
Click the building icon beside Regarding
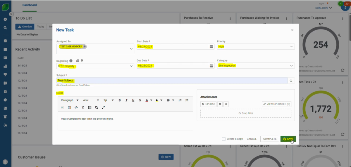tap(78, 61)
